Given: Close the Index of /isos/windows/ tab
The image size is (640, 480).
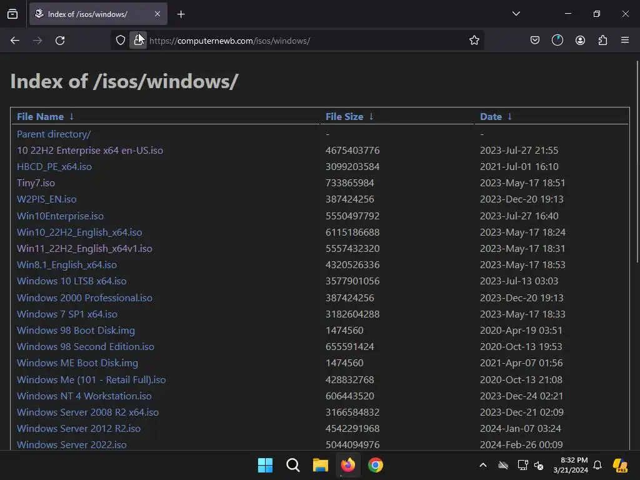Looking at the screenshot, I should (157, 14).
